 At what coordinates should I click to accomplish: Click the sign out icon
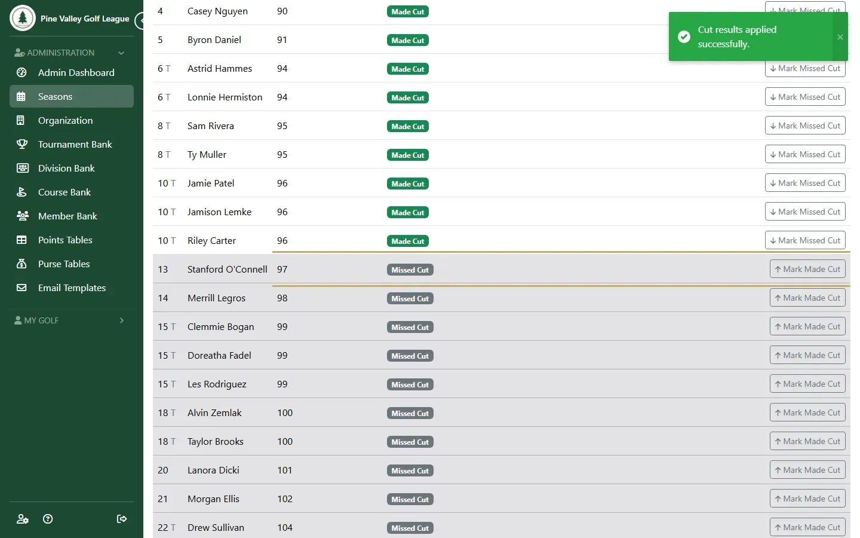pos(122,519)
